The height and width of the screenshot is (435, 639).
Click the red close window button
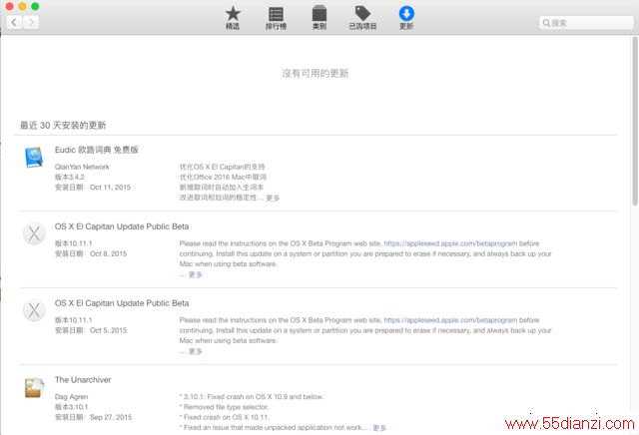tap(9, 6)
